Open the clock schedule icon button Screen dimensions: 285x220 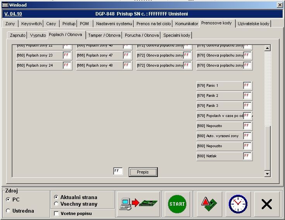coord(237,204)
